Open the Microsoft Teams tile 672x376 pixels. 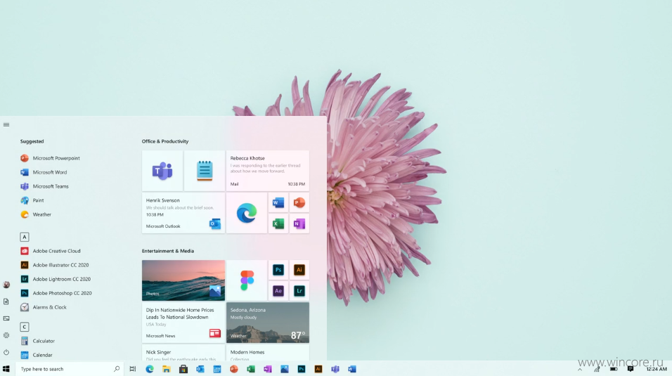(162, 171)
